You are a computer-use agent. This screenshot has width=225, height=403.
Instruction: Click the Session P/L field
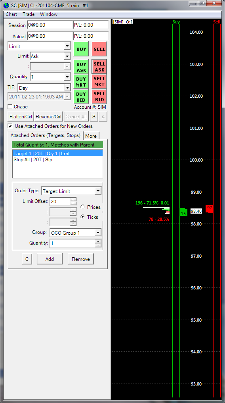91,25
